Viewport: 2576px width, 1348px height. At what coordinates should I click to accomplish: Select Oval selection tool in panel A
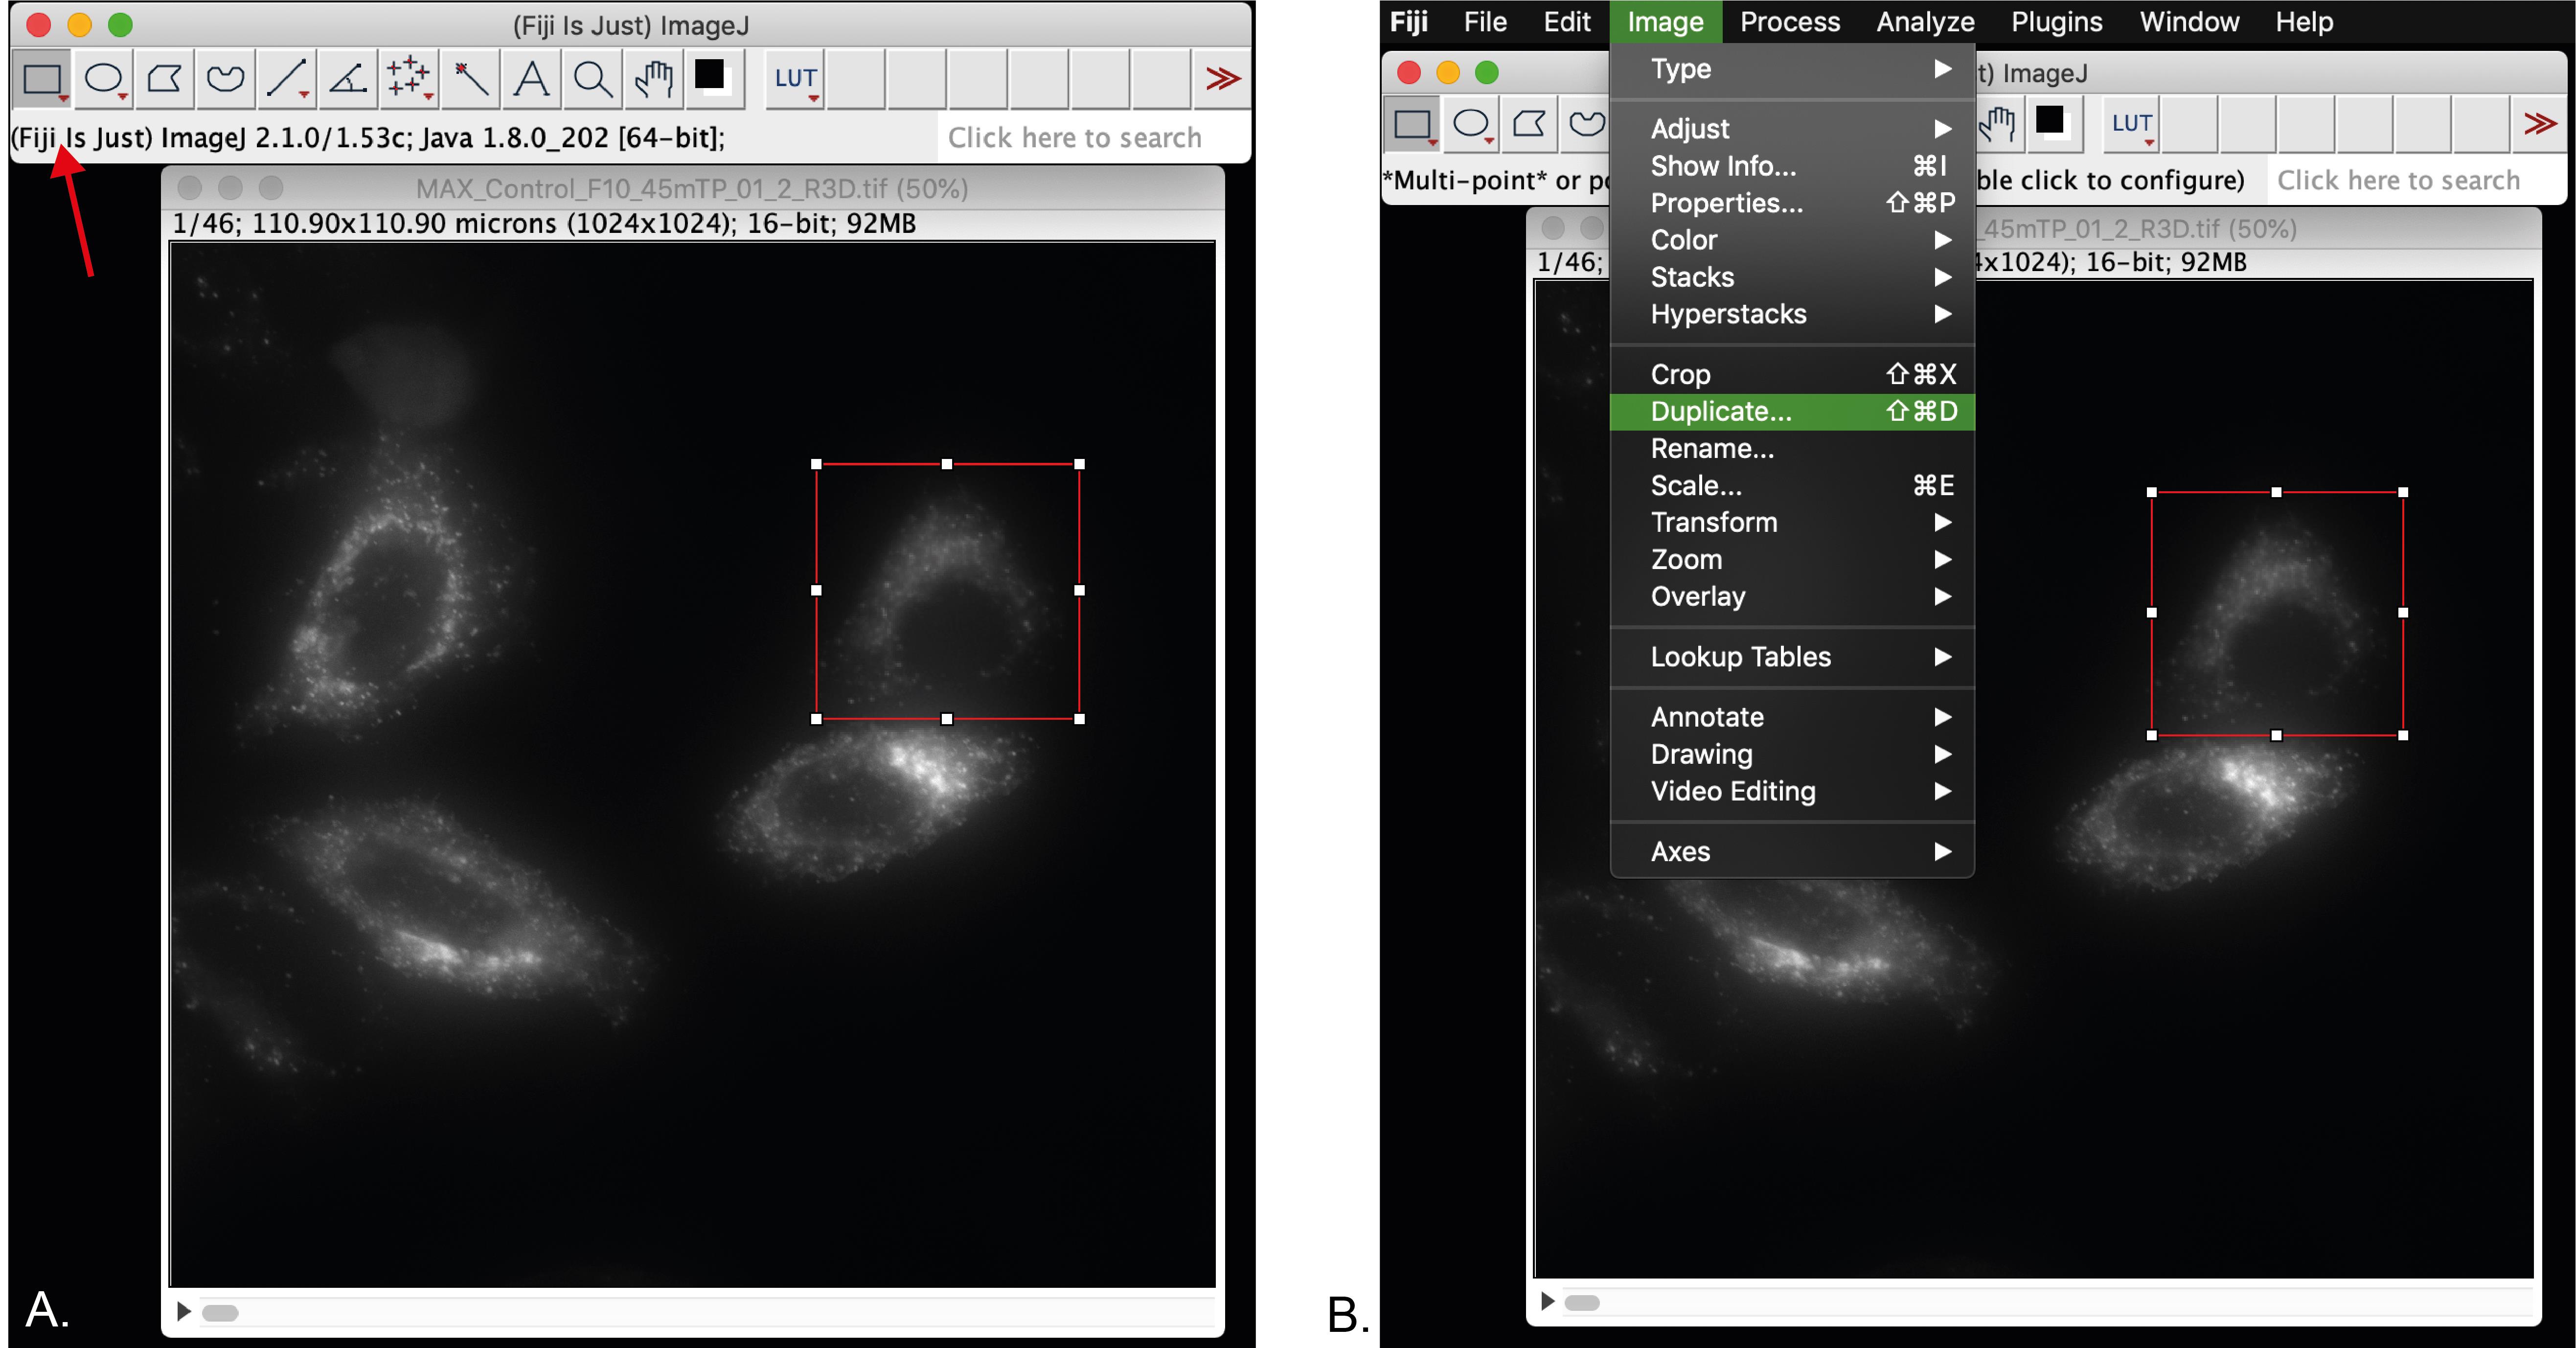click(x=104, y=79)
